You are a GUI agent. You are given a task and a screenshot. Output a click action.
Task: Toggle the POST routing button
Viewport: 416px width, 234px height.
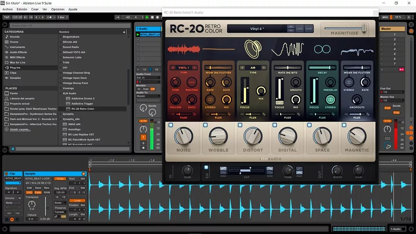point(192,82)
